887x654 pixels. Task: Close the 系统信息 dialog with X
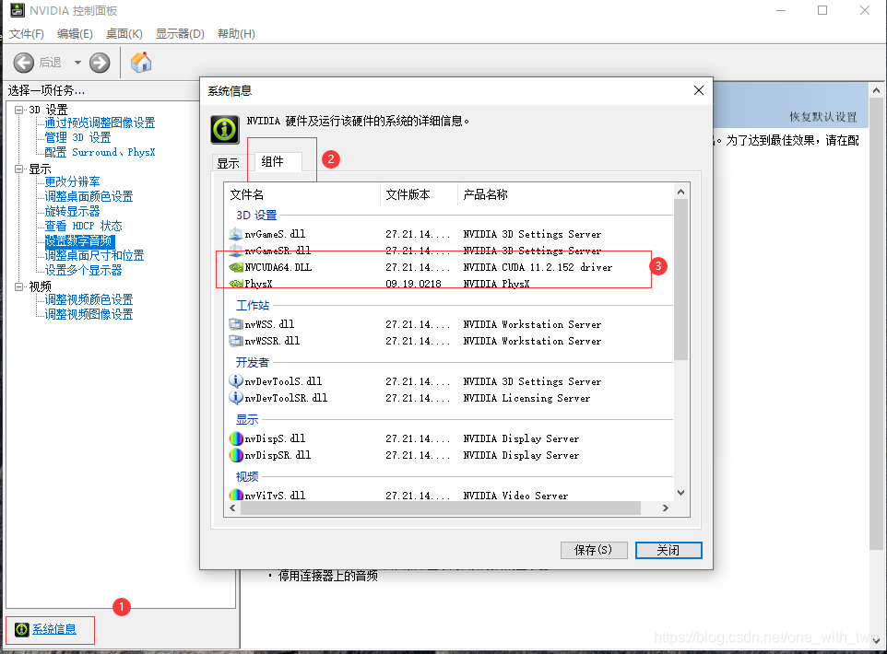click(699, 90)
